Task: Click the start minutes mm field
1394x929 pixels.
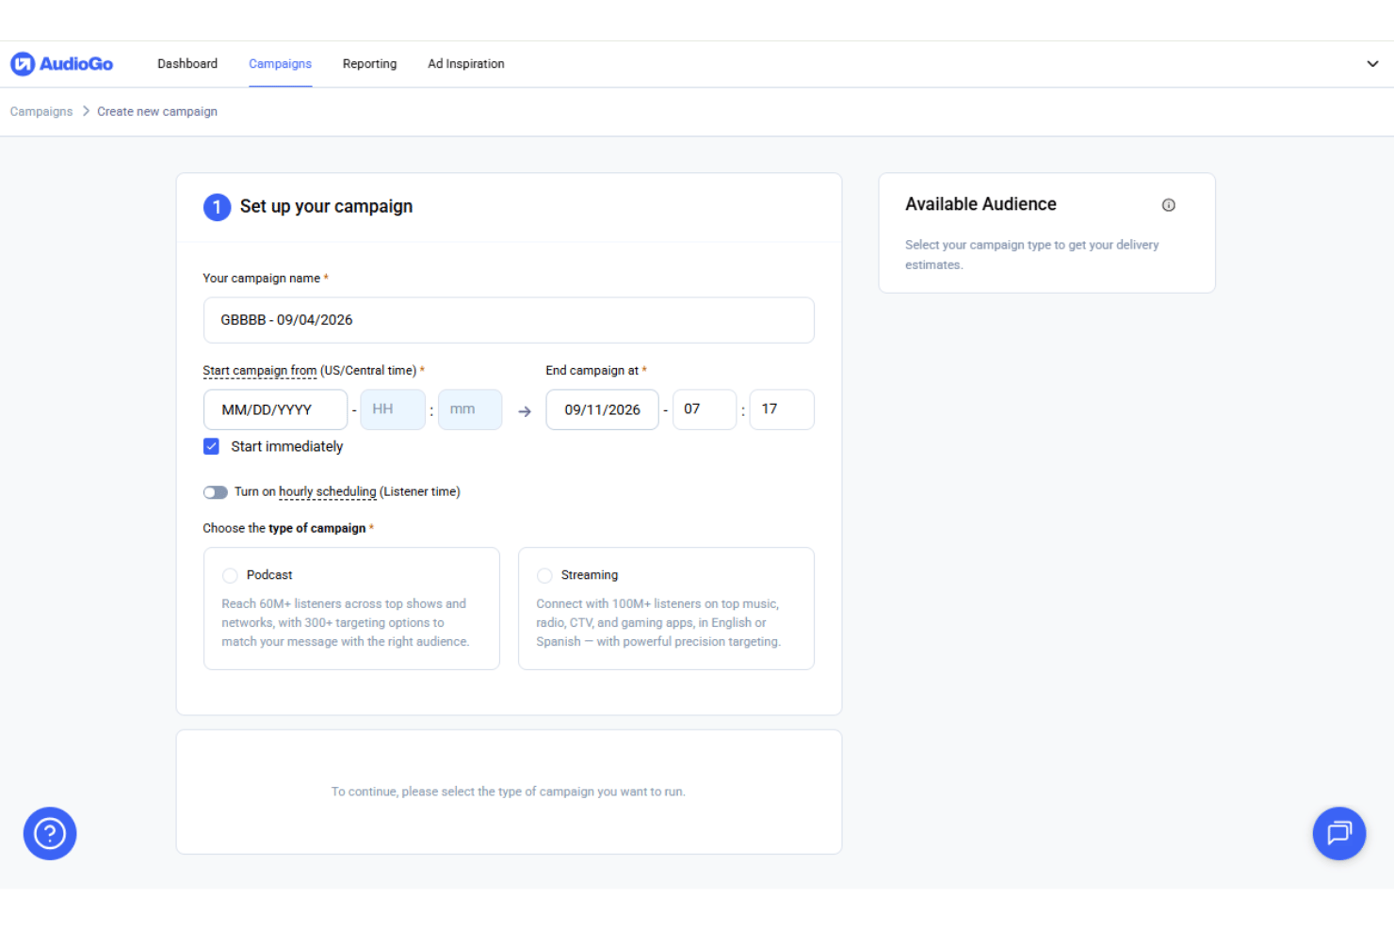Action: click(469, 409)
